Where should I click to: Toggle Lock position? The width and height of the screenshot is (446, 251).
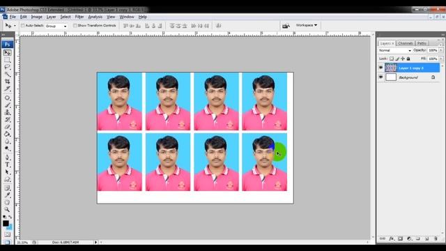click(x=403, y=59)
